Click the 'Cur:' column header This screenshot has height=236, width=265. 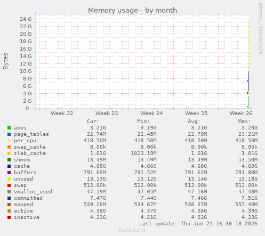click(93, 121)
